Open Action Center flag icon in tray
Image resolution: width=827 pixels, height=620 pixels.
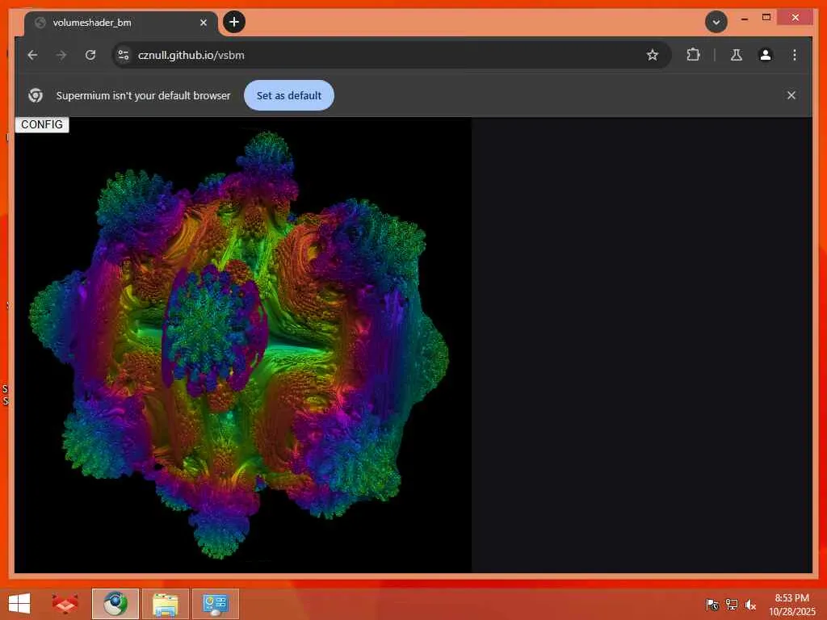click(x=712, y=605)
